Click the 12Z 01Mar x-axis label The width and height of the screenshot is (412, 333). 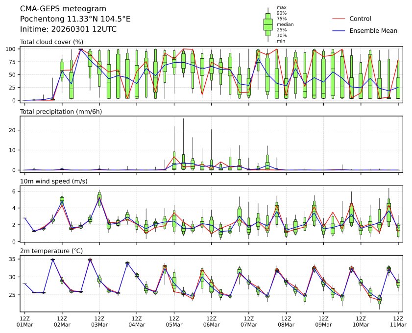[24, 321]
